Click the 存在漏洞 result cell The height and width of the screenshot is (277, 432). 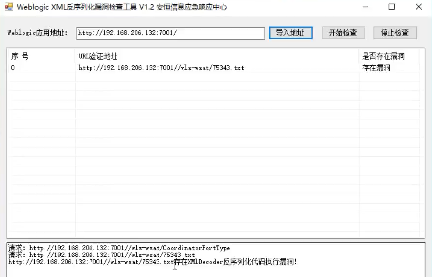point(376,68)
